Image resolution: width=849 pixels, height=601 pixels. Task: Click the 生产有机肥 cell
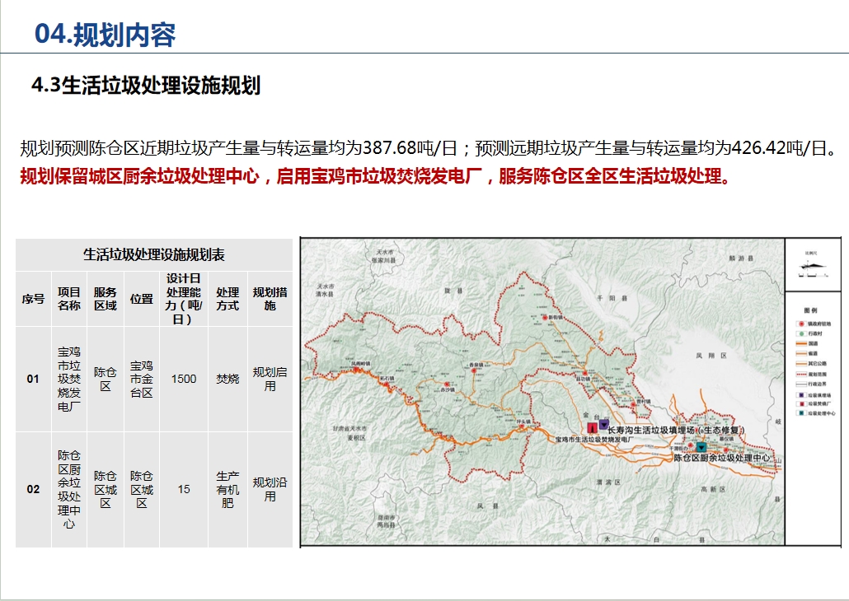tap(227, 489)
